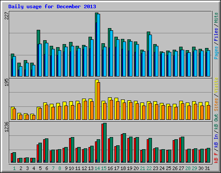221x173 pixels.
Task: Click day label '22' on the x-axis
Action: tap(149, 168)
